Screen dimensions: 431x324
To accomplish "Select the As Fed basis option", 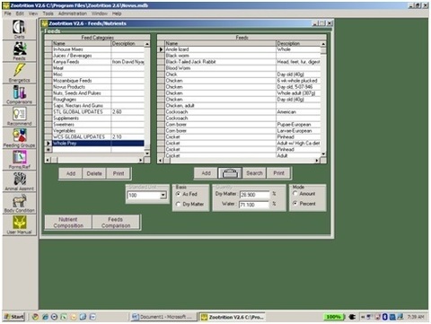I will [x=179, y=194].
